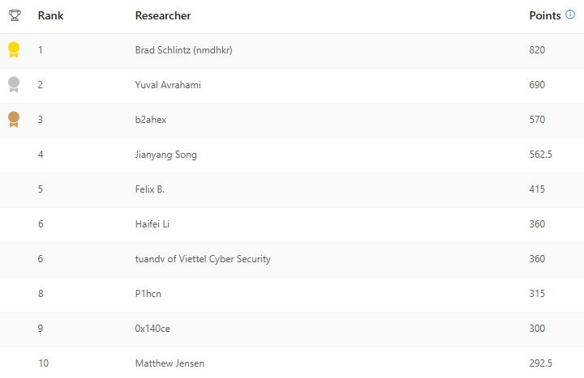Click the trophy icon in the header
The image size is (584, 378).
coord(14,15)
